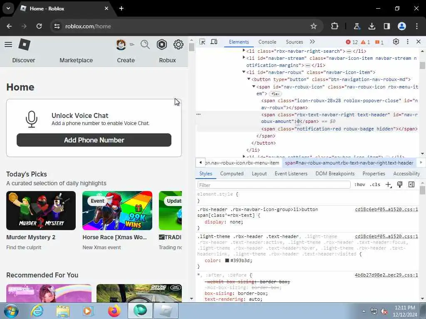The height and width of the screenshot is (319, 426).
Task: Toggle .cls class editor panel
Action: click(375, 185)
